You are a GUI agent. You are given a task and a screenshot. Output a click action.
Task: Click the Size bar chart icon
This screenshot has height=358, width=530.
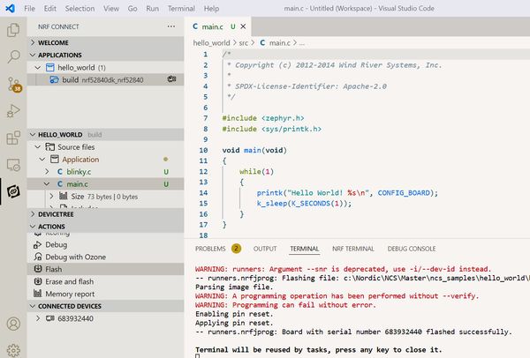[64, 196]
